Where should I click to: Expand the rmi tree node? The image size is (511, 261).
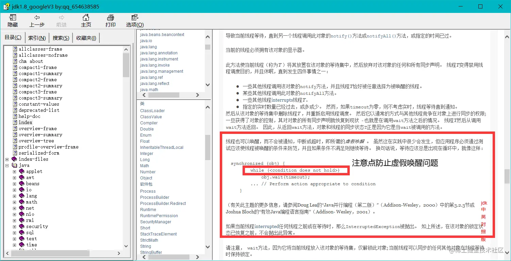(x=15, y=221)
